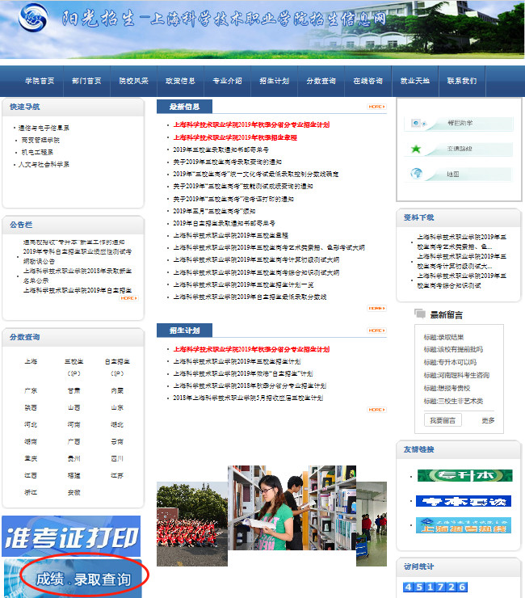
Task: Open 机电工程系 quick navigation link
Action: (x=37, y=152)
